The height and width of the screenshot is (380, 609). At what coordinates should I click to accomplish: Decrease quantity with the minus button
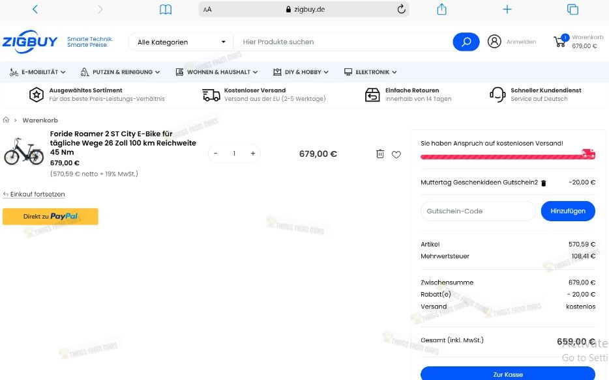216,154
